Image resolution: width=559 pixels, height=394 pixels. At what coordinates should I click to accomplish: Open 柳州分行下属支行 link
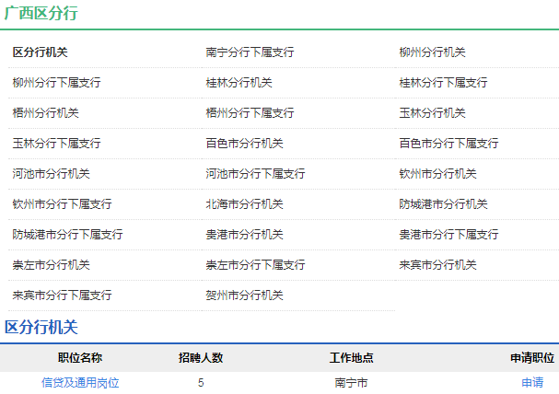(x=56, y=83)
